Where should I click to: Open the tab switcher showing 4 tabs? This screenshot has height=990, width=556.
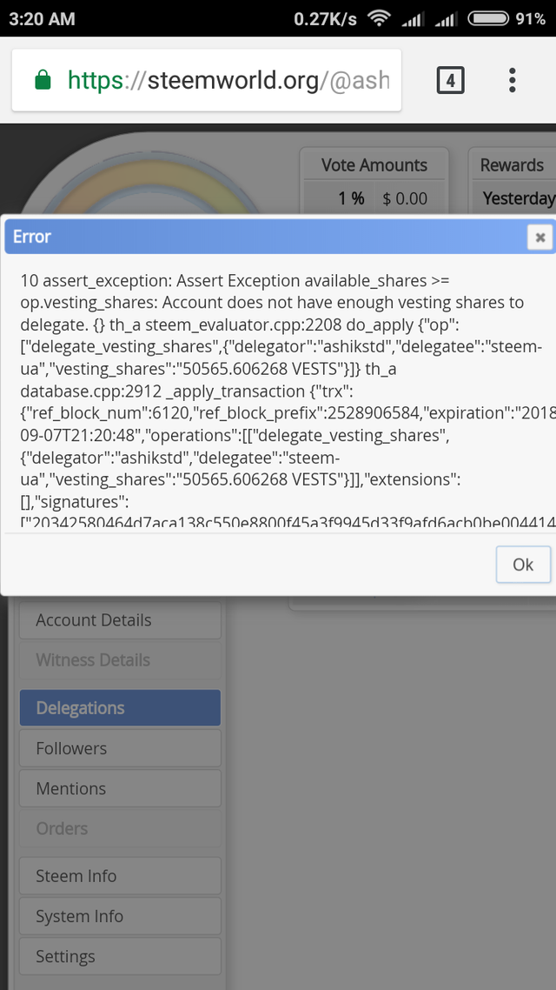point(449,81)
